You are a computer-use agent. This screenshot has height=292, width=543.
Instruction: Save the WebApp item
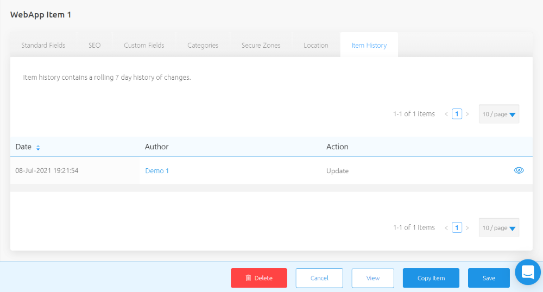[488, 278]
